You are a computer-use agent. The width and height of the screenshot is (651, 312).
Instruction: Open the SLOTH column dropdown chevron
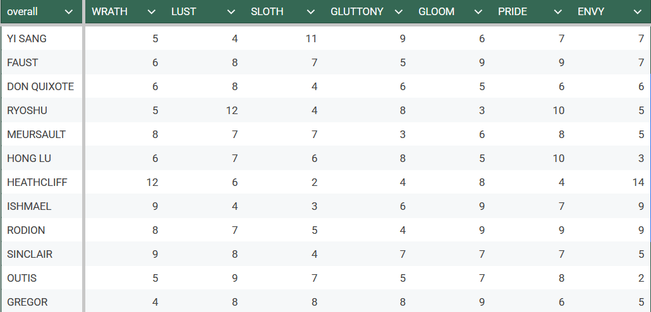pyautogui.click(x=310, y=12)
